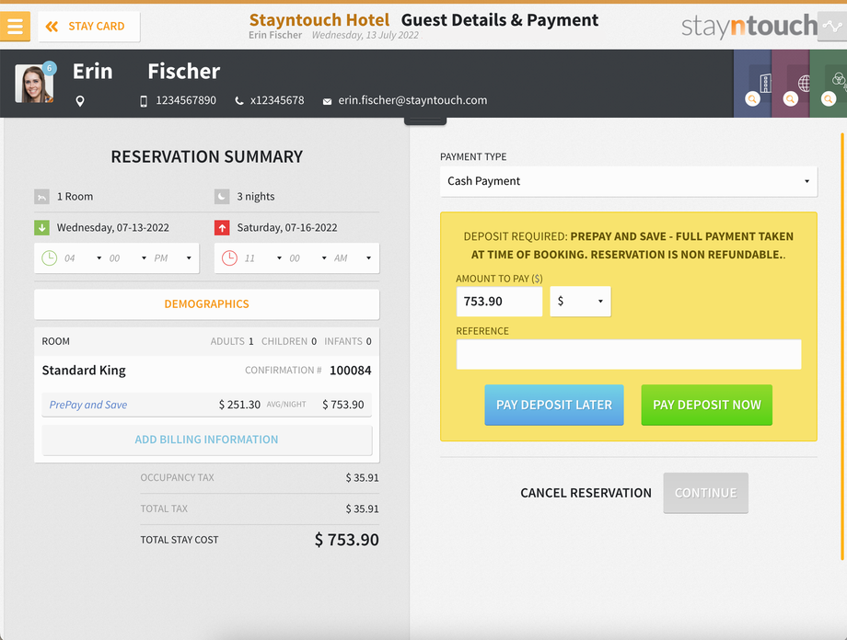Go back to Stay Card

(x=89, y=27)
